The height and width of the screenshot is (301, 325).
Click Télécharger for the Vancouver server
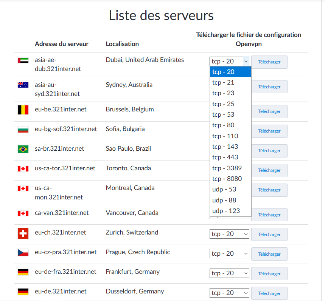(269, 215)
